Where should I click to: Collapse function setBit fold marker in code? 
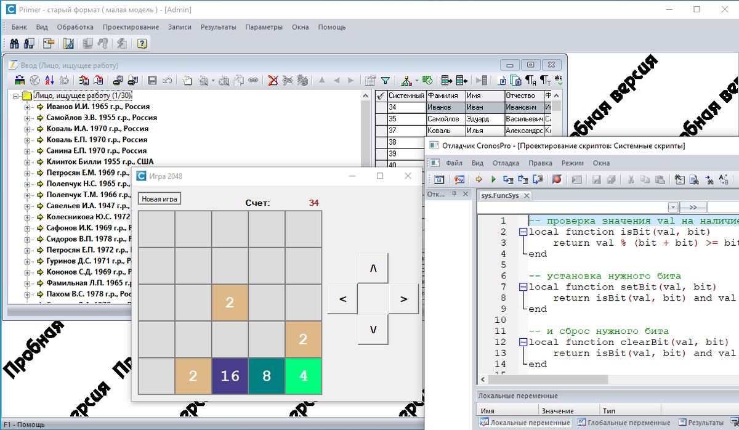coord(523,287)
